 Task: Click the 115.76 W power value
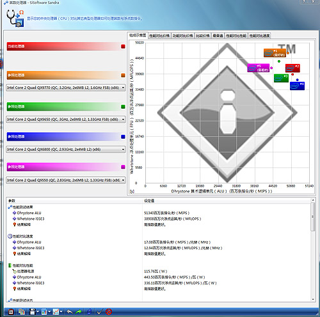click(156, 271)
